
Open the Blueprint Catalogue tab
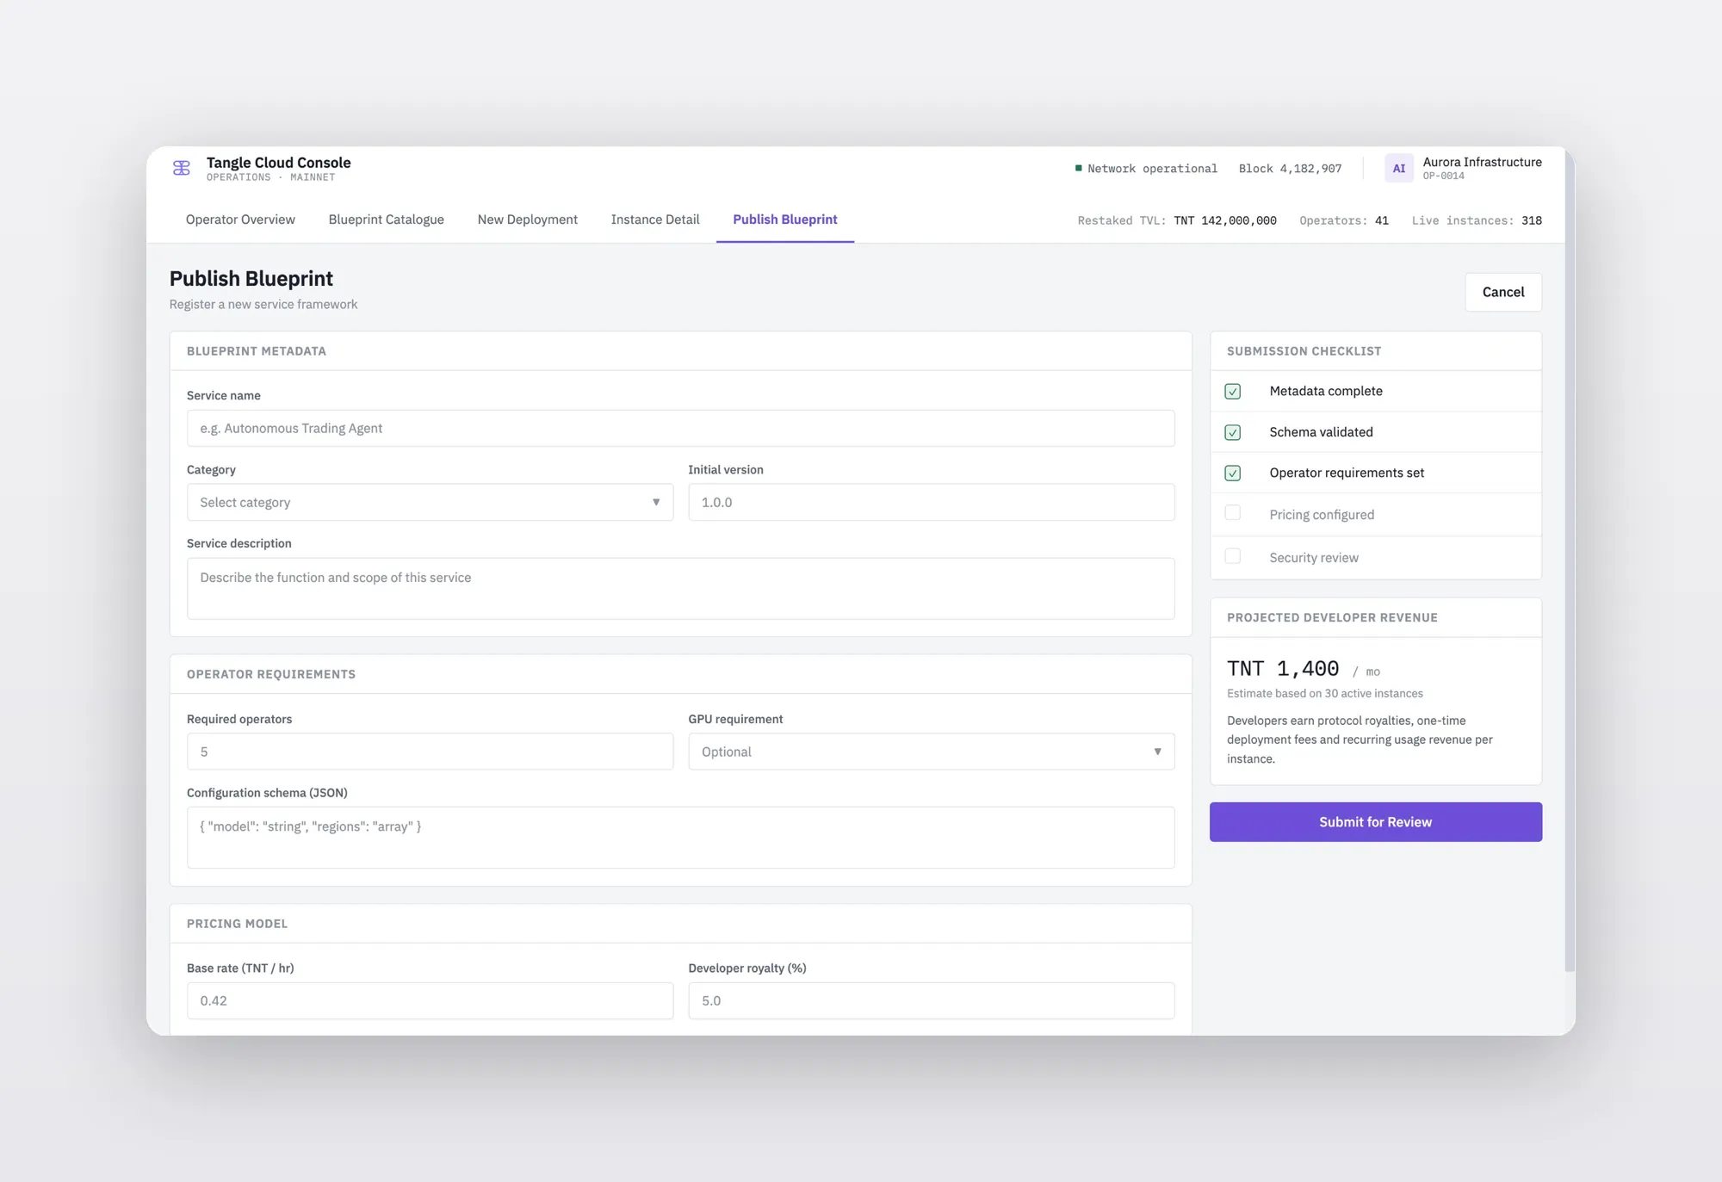click(x=386, y=220)
